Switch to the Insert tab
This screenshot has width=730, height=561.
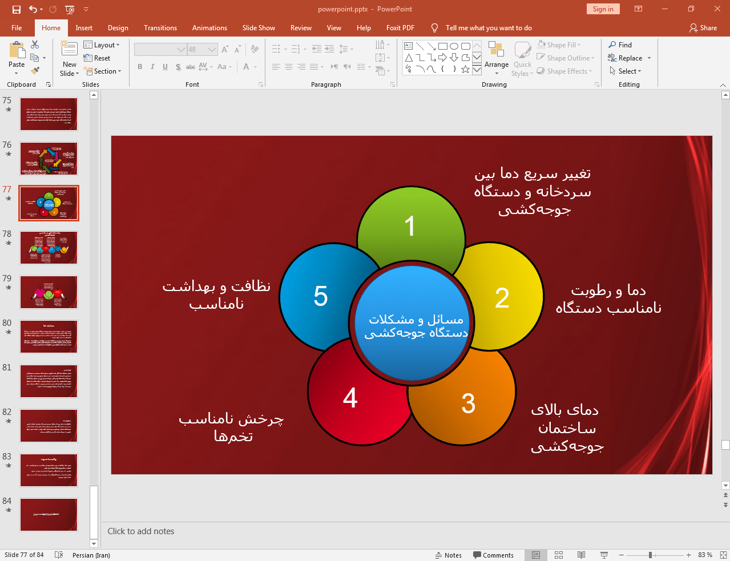point(84,27)
